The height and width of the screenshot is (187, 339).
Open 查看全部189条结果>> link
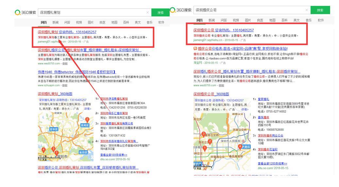(114, 155)
